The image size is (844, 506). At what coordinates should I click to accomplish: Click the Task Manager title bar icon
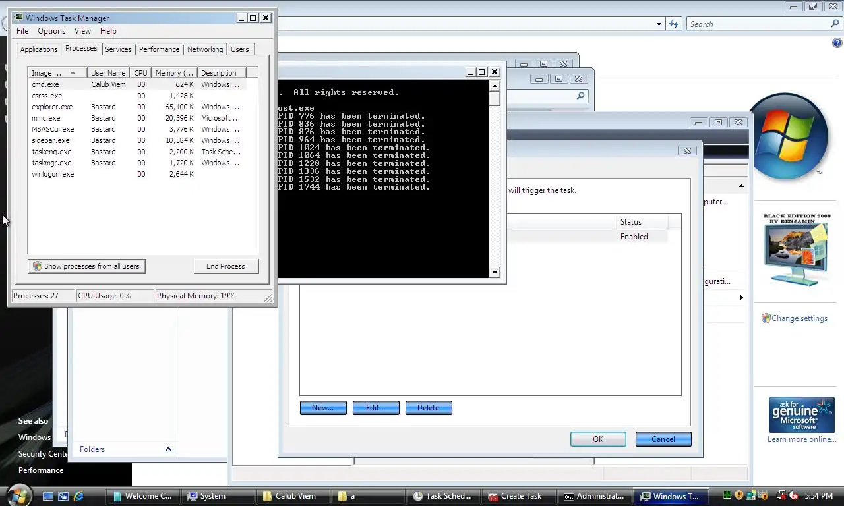click(18, 18)
